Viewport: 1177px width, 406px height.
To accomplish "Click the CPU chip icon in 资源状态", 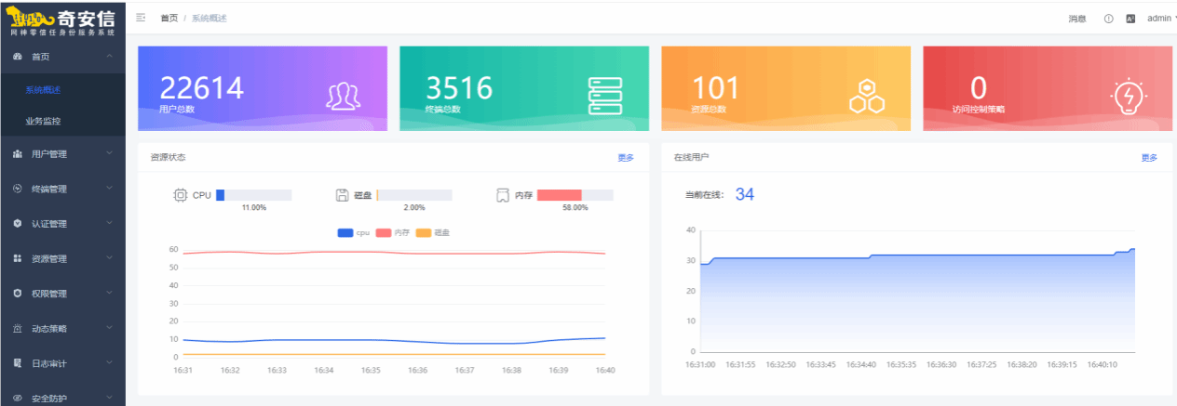I will tap(180, 195).
